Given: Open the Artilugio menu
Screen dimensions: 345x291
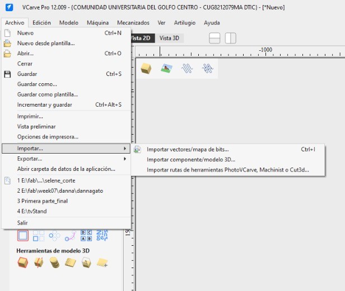Looking at the screenshot, I should coord(185,23).
